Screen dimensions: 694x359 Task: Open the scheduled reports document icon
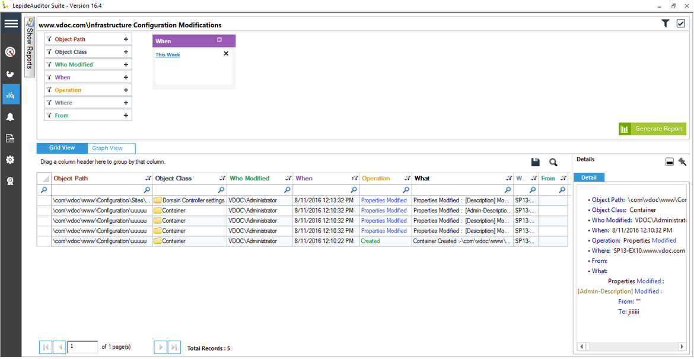pos(11,138)
